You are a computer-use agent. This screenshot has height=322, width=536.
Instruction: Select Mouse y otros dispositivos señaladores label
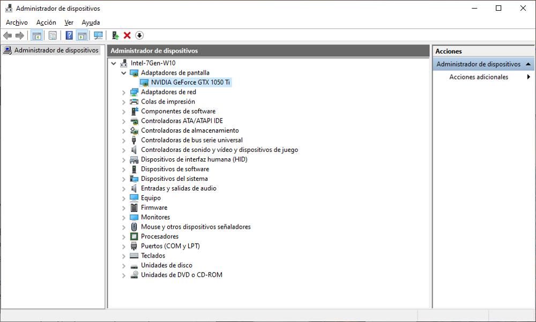(196, 227)
